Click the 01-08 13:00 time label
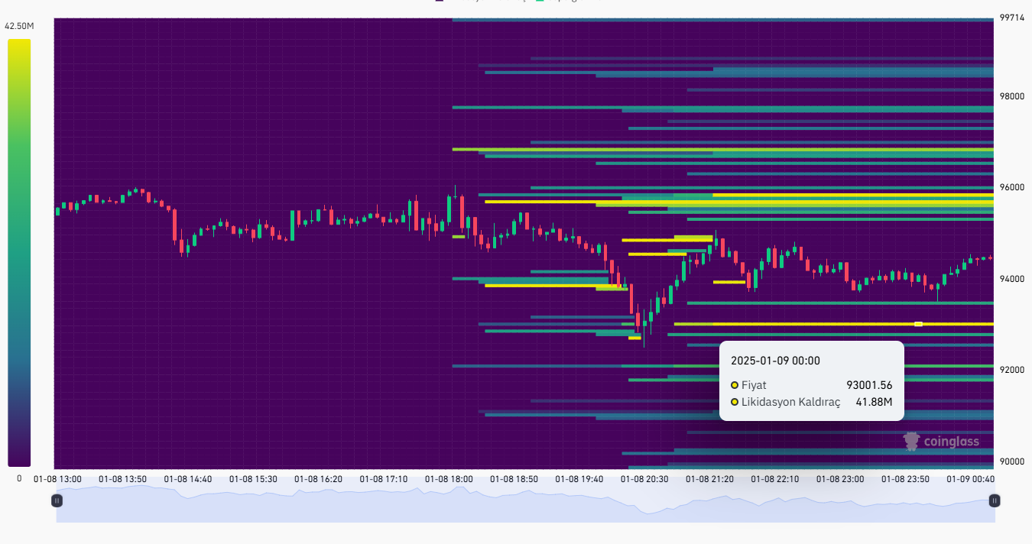 57,479
